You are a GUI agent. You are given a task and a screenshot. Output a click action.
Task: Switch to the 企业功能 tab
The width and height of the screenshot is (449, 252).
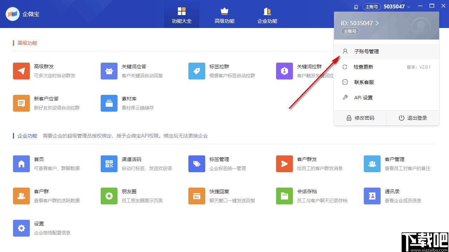(x=267, y=15)
